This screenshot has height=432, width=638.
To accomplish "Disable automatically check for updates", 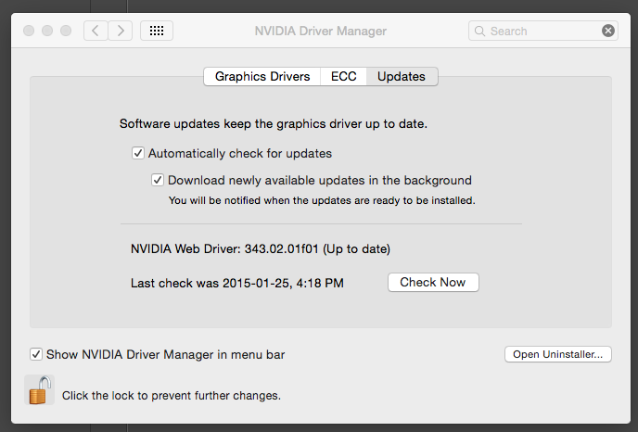I will 138,153.
